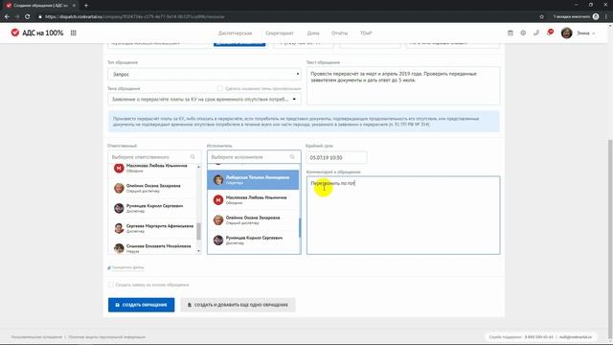Open notifications with the red badge

click(550, 33)
